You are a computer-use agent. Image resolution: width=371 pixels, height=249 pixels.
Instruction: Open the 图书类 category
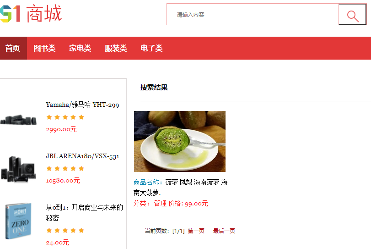coord(44,48)
